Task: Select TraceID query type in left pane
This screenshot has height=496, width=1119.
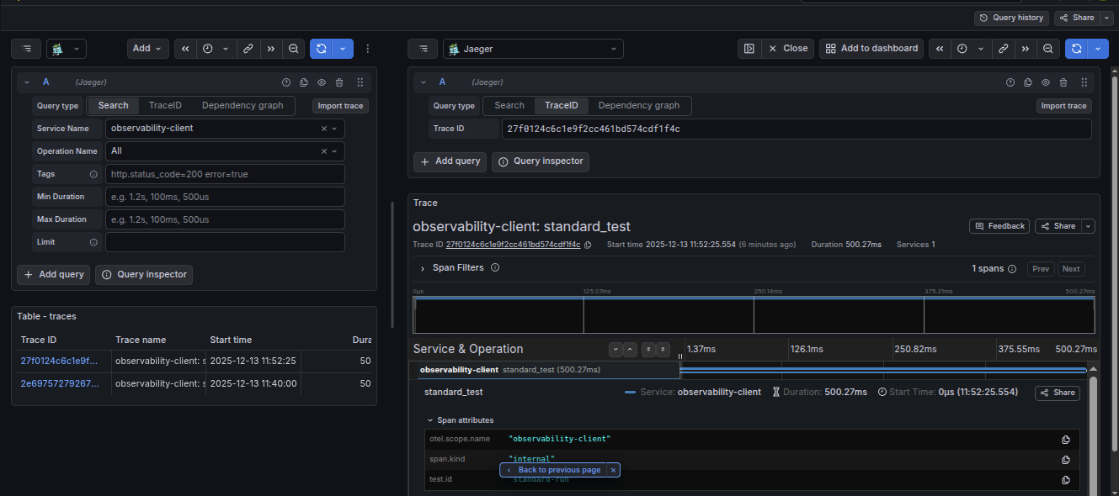Action: 165,106
